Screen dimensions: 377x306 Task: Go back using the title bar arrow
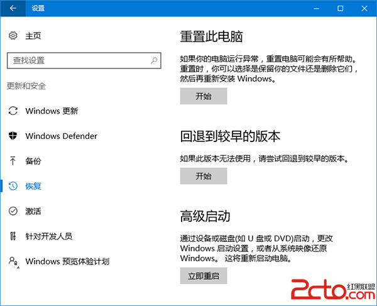[x=13, y=8]
